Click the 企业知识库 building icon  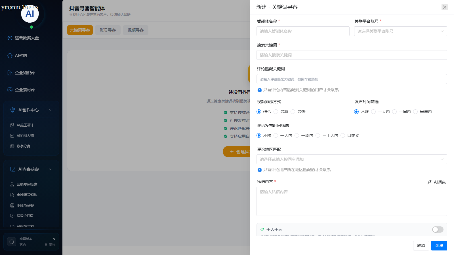[x=10, y=73]
